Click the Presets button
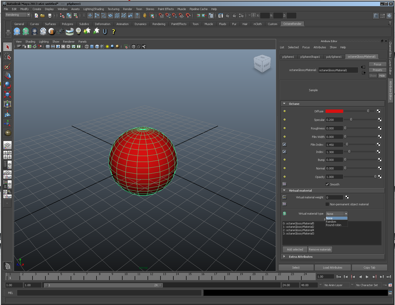 377,70
